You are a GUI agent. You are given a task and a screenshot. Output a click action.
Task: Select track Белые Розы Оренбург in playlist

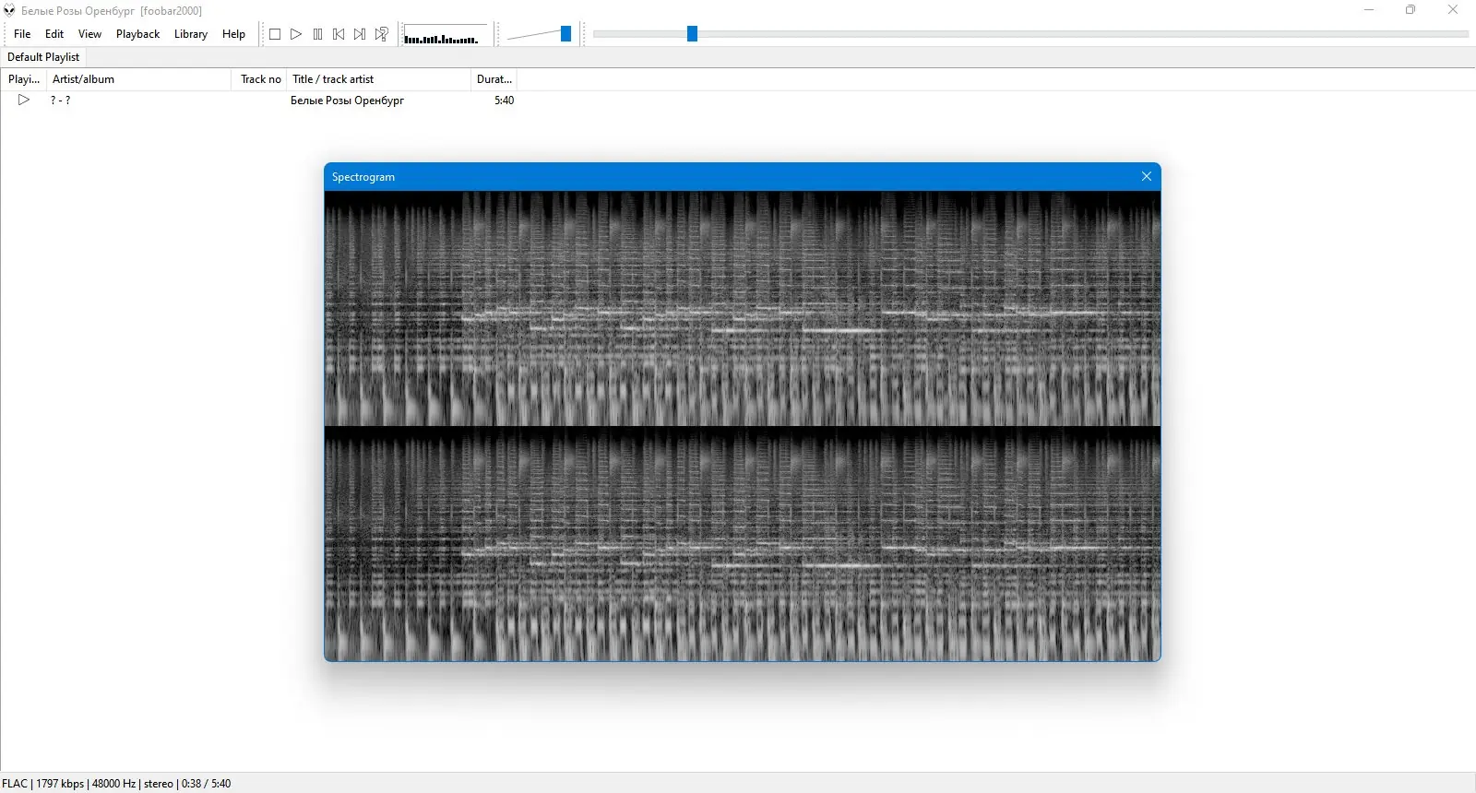click(x=347, y=101)
